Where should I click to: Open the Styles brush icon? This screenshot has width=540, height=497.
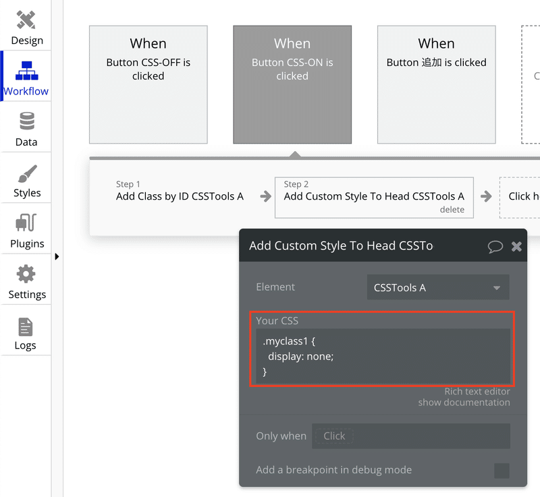[27, 173]
